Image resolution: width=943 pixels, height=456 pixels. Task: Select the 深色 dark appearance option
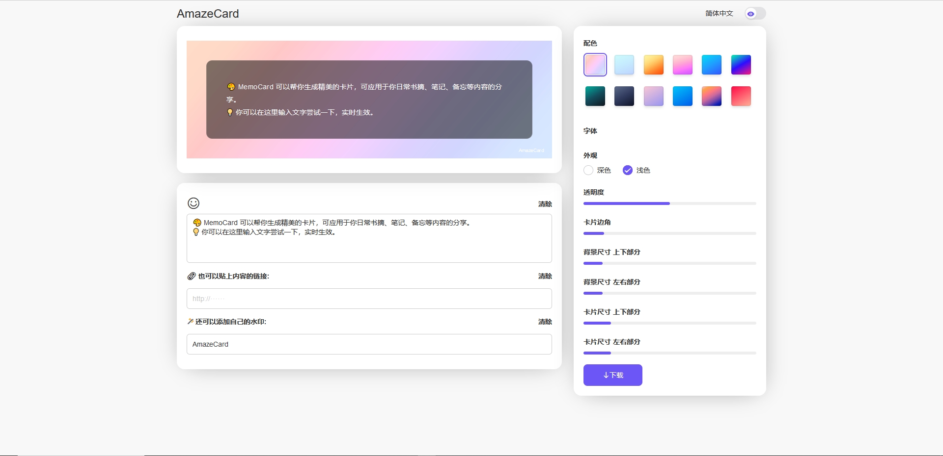tap(588, 170)
